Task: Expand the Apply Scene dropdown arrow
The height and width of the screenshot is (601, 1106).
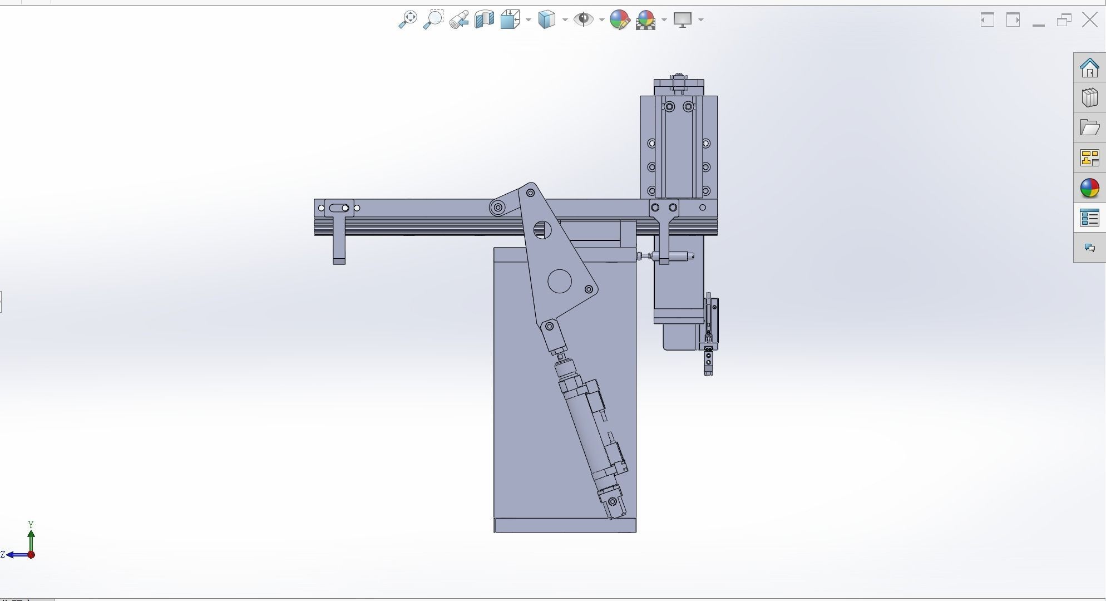Action: [x=664, y=20]
